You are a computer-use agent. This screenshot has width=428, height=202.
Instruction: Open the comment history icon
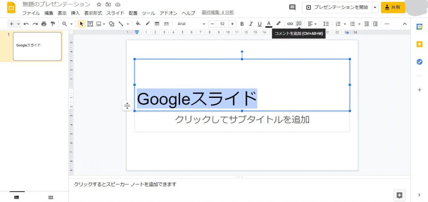(x=292, y=8)
